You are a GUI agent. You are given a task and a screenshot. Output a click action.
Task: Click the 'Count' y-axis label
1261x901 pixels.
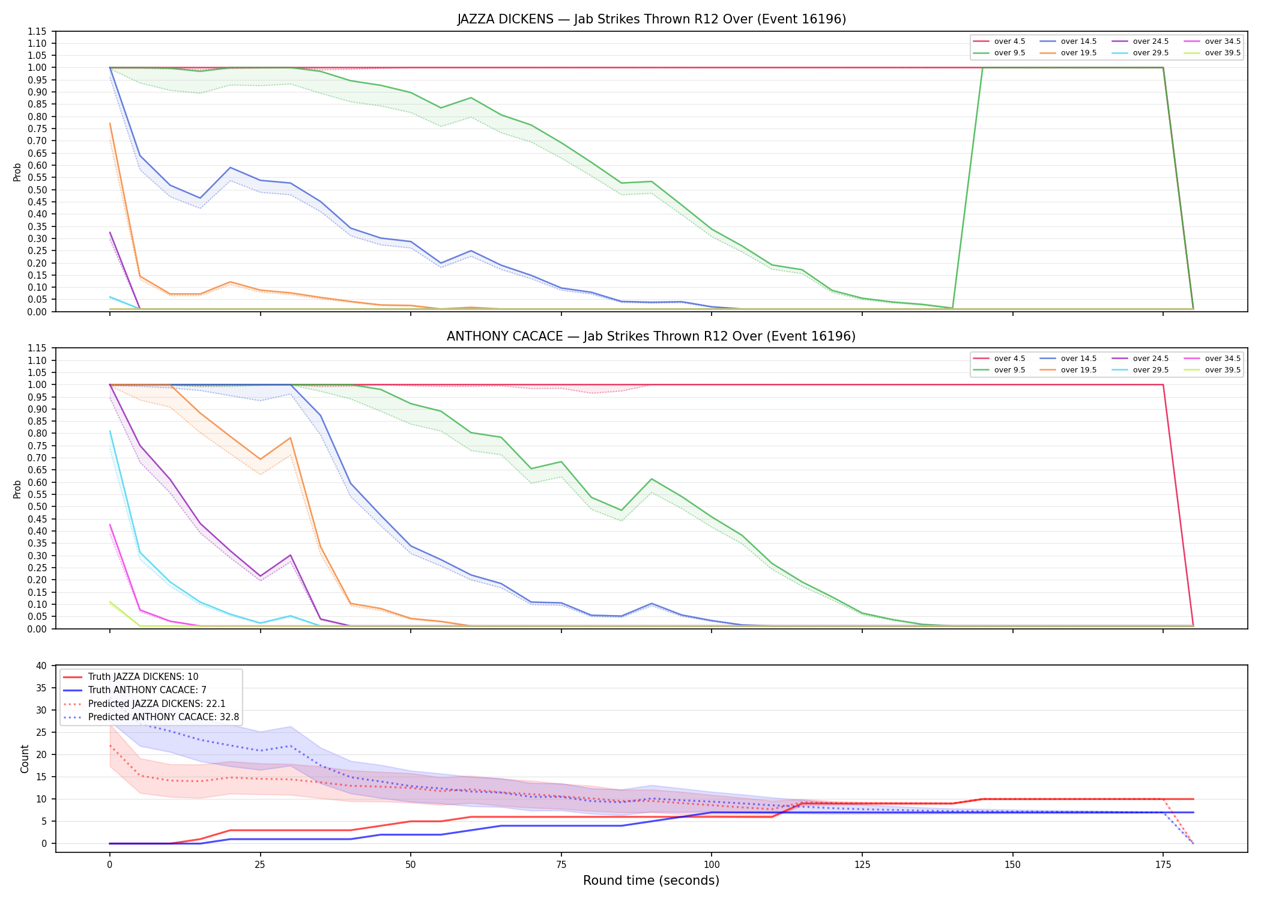[x=25, y=759]
